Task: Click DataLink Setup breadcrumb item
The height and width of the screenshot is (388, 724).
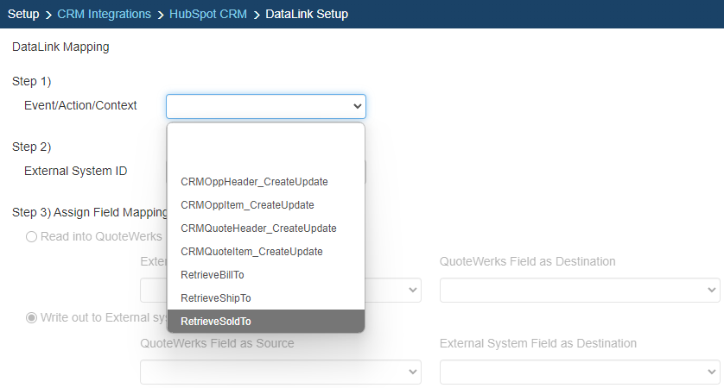Action: click(x=307, y=14)
